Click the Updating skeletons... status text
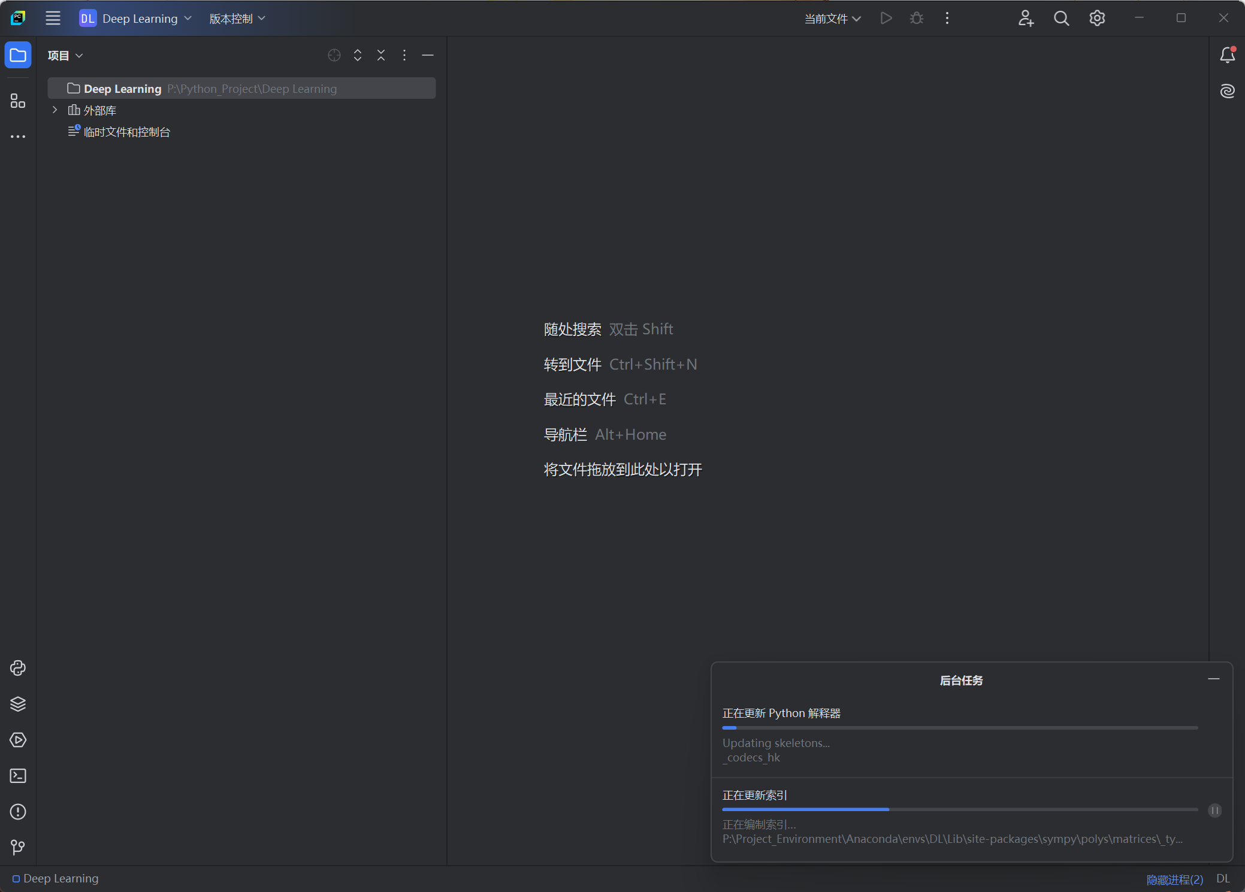Image resolution: width=1245 pixels, height=892 pixels. tap(776, 743)
